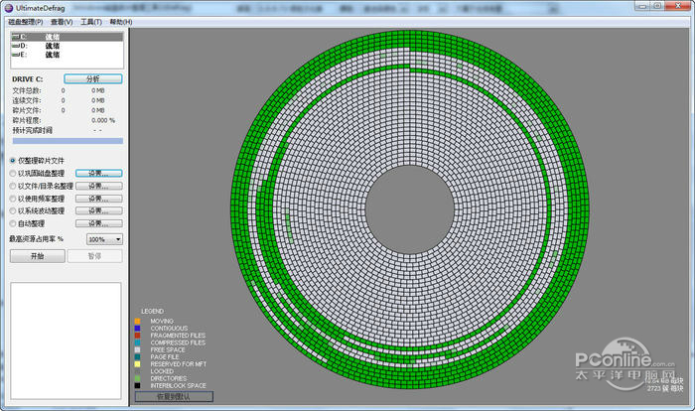This screenshot has height=411, width=695.
Task: Click the blue CONTIGUOUS legend swatch
Action: point(137,328)
